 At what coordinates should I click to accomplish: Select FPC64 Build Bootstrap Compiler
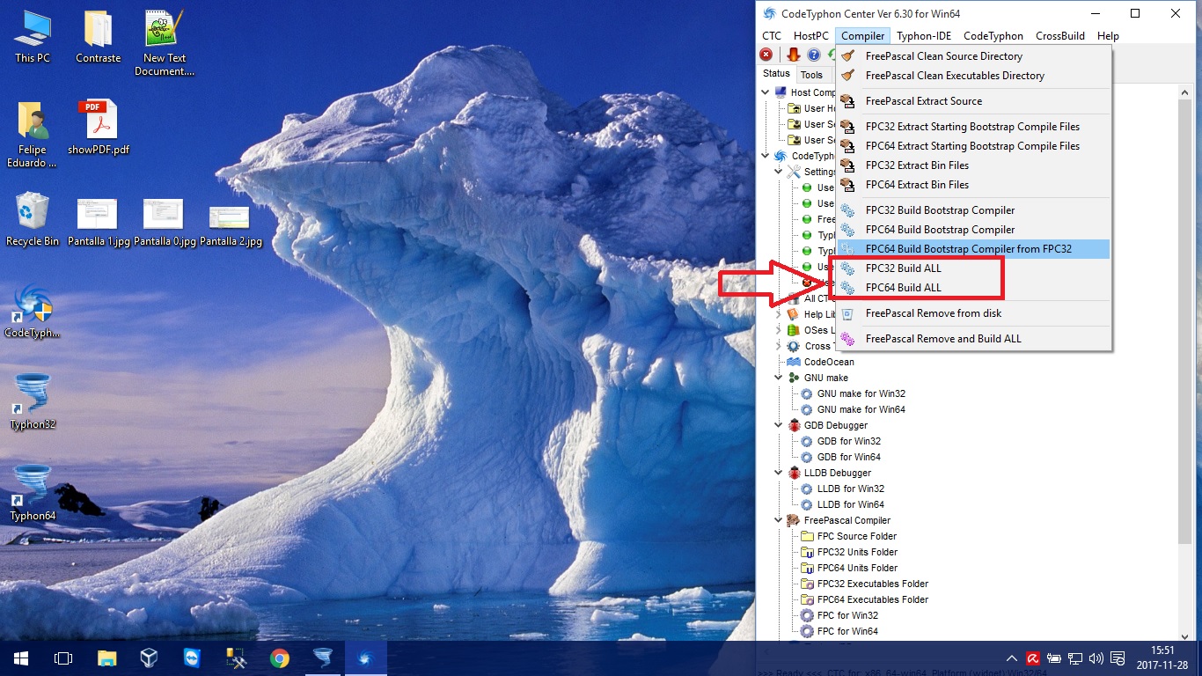973,230
